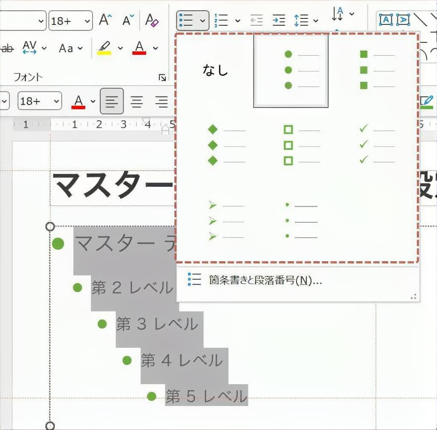Screen dimensions: 437x430
Task: Clear all formatting with eraser icon
Action: [152, 20]
